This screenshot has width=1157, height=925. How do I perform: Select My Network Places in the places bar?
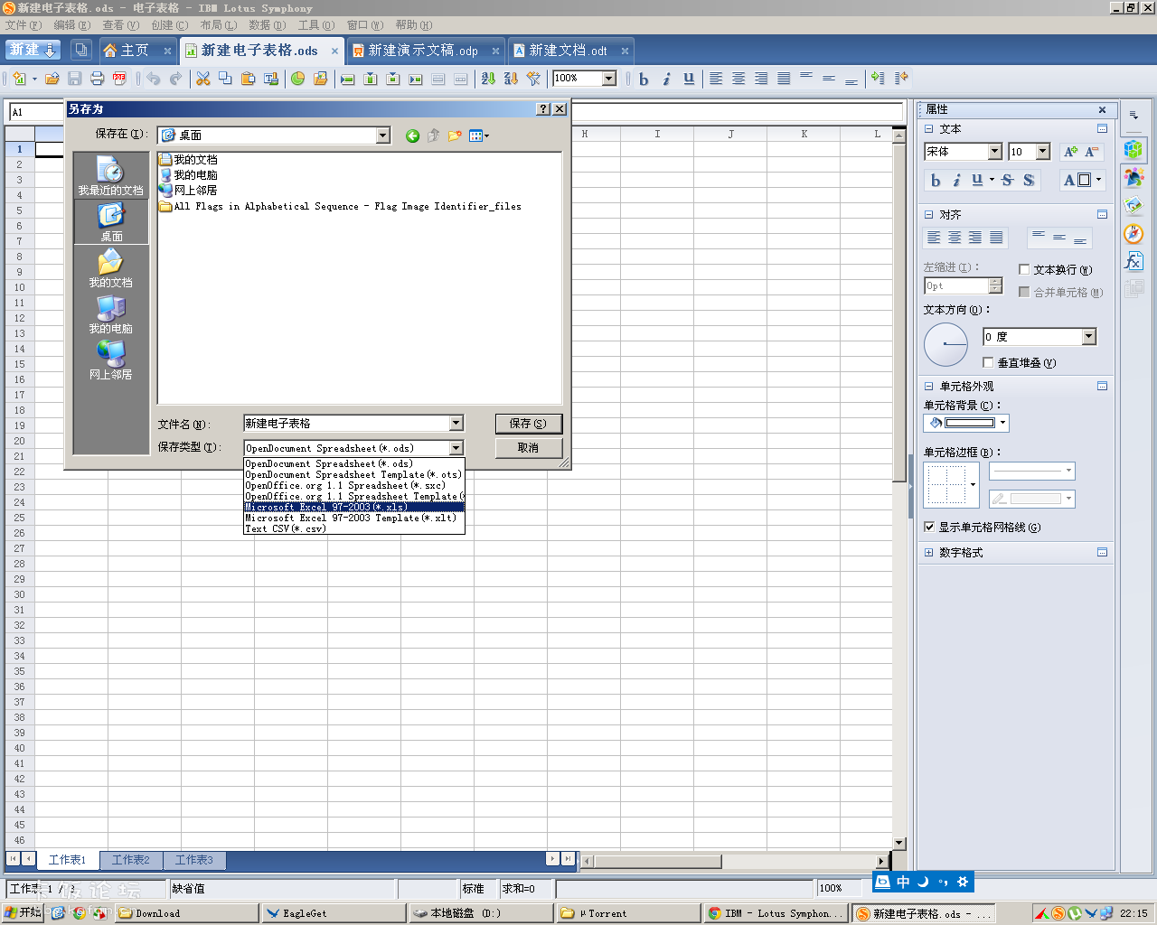tap(110, 360)
